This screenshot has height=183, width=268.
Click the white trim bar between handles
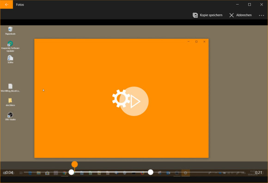point(111,172)
